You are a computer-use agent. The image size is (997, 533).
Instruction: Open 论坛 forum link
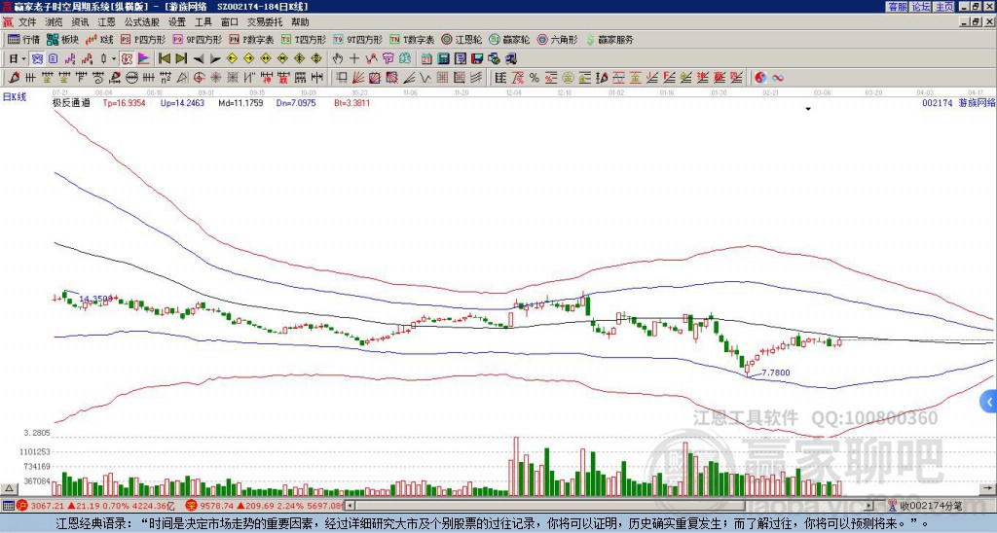pos(921,7)
